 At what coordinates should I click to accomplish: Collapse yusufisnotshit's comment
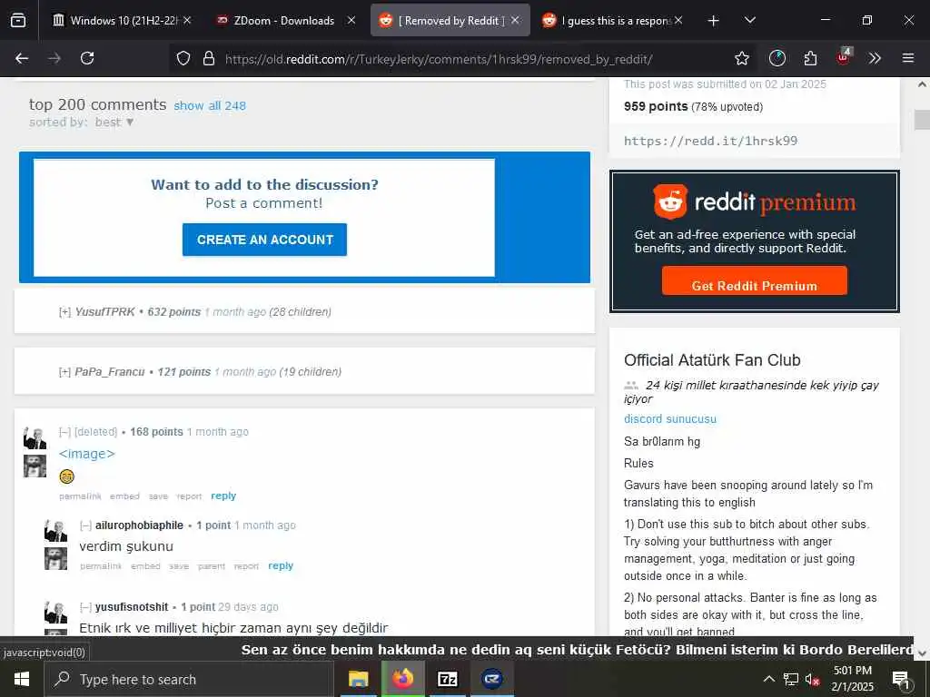[85, 607]
